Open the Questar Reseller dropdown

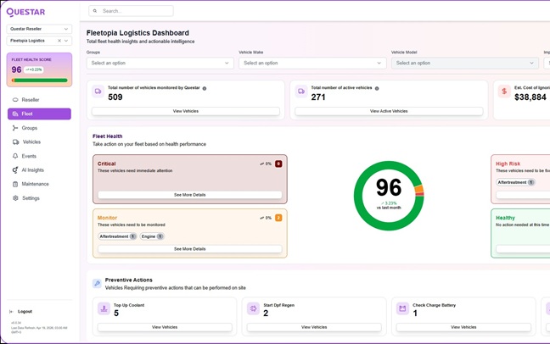39,29
